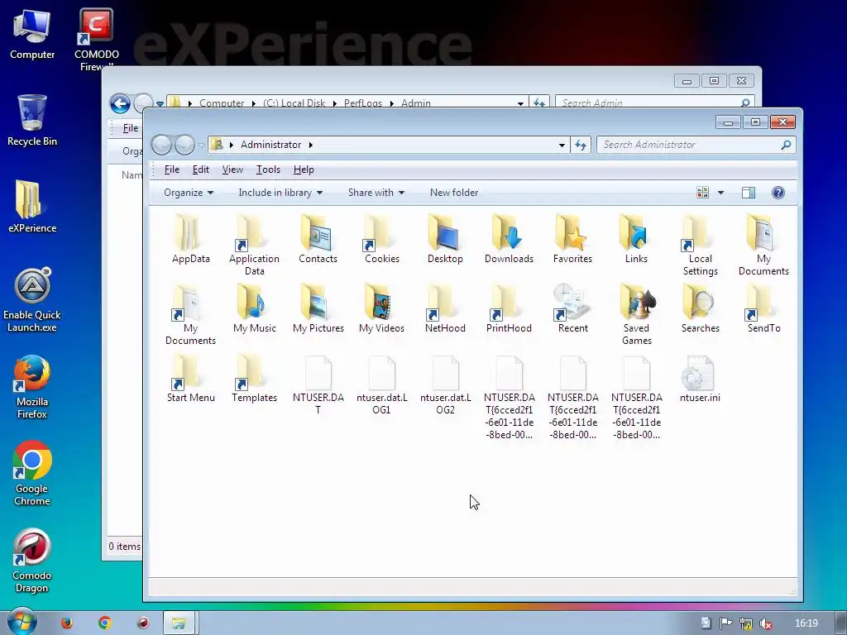Screen dimensions: 847x635
Task: Select the COMODO Firewall desktop shortcut
Action: pyautogui.click(x=96, y=40)
